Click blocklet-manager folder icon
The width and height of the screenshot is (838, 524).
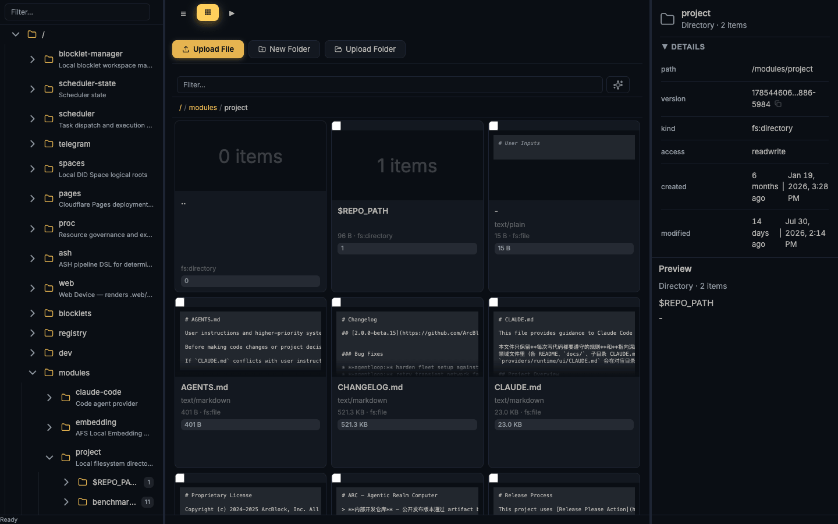(x=49, y=59)
